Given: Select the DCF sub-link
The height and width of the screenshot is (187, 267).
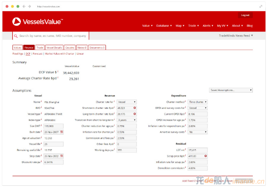Looking at the screenshot, I should pyautogui.click(x=28, y=54).
